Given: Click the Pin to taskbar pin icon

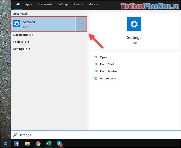Looking at the screenshot, I should pyautogui.click(x=96, y=71).
